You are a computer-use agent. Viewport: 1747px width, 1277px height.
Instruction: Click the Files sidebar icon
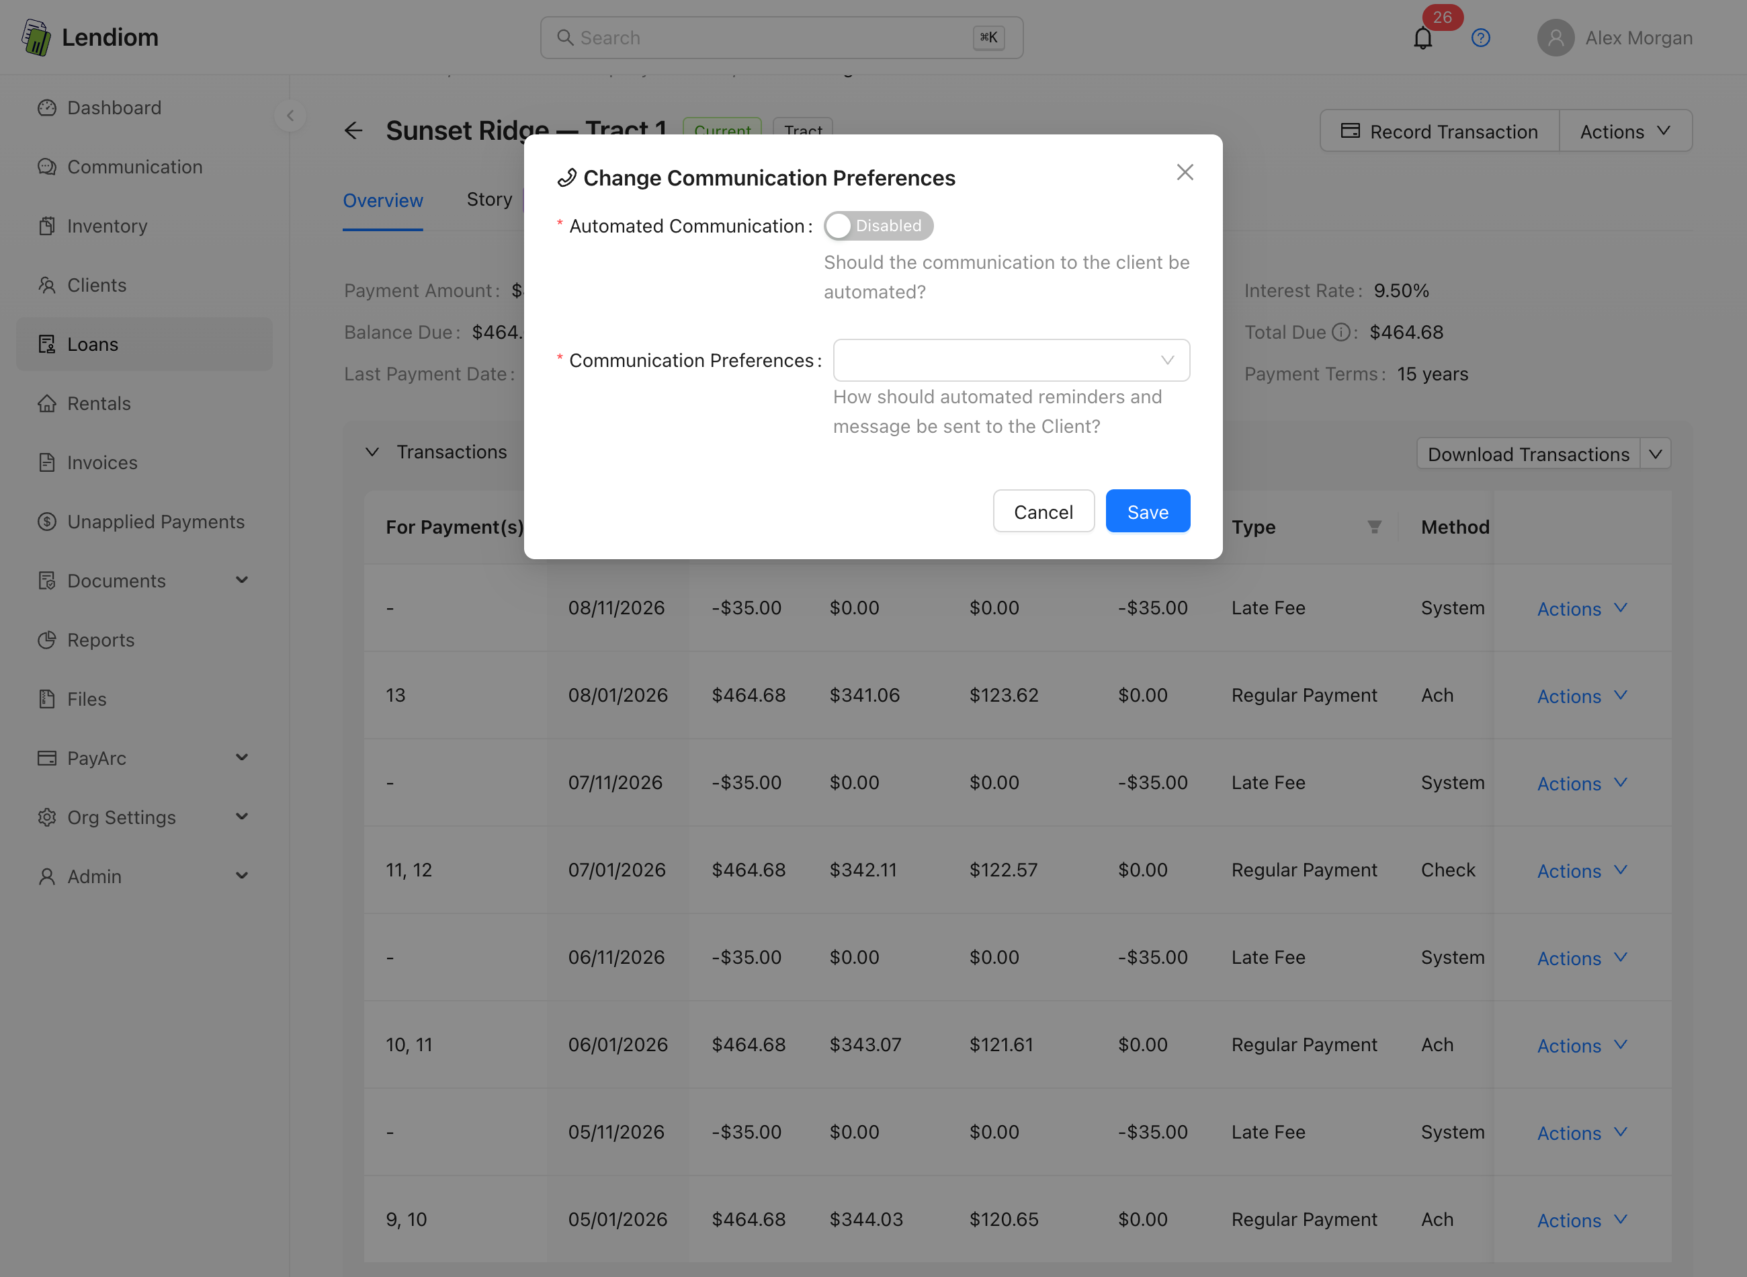pos(47,699)
